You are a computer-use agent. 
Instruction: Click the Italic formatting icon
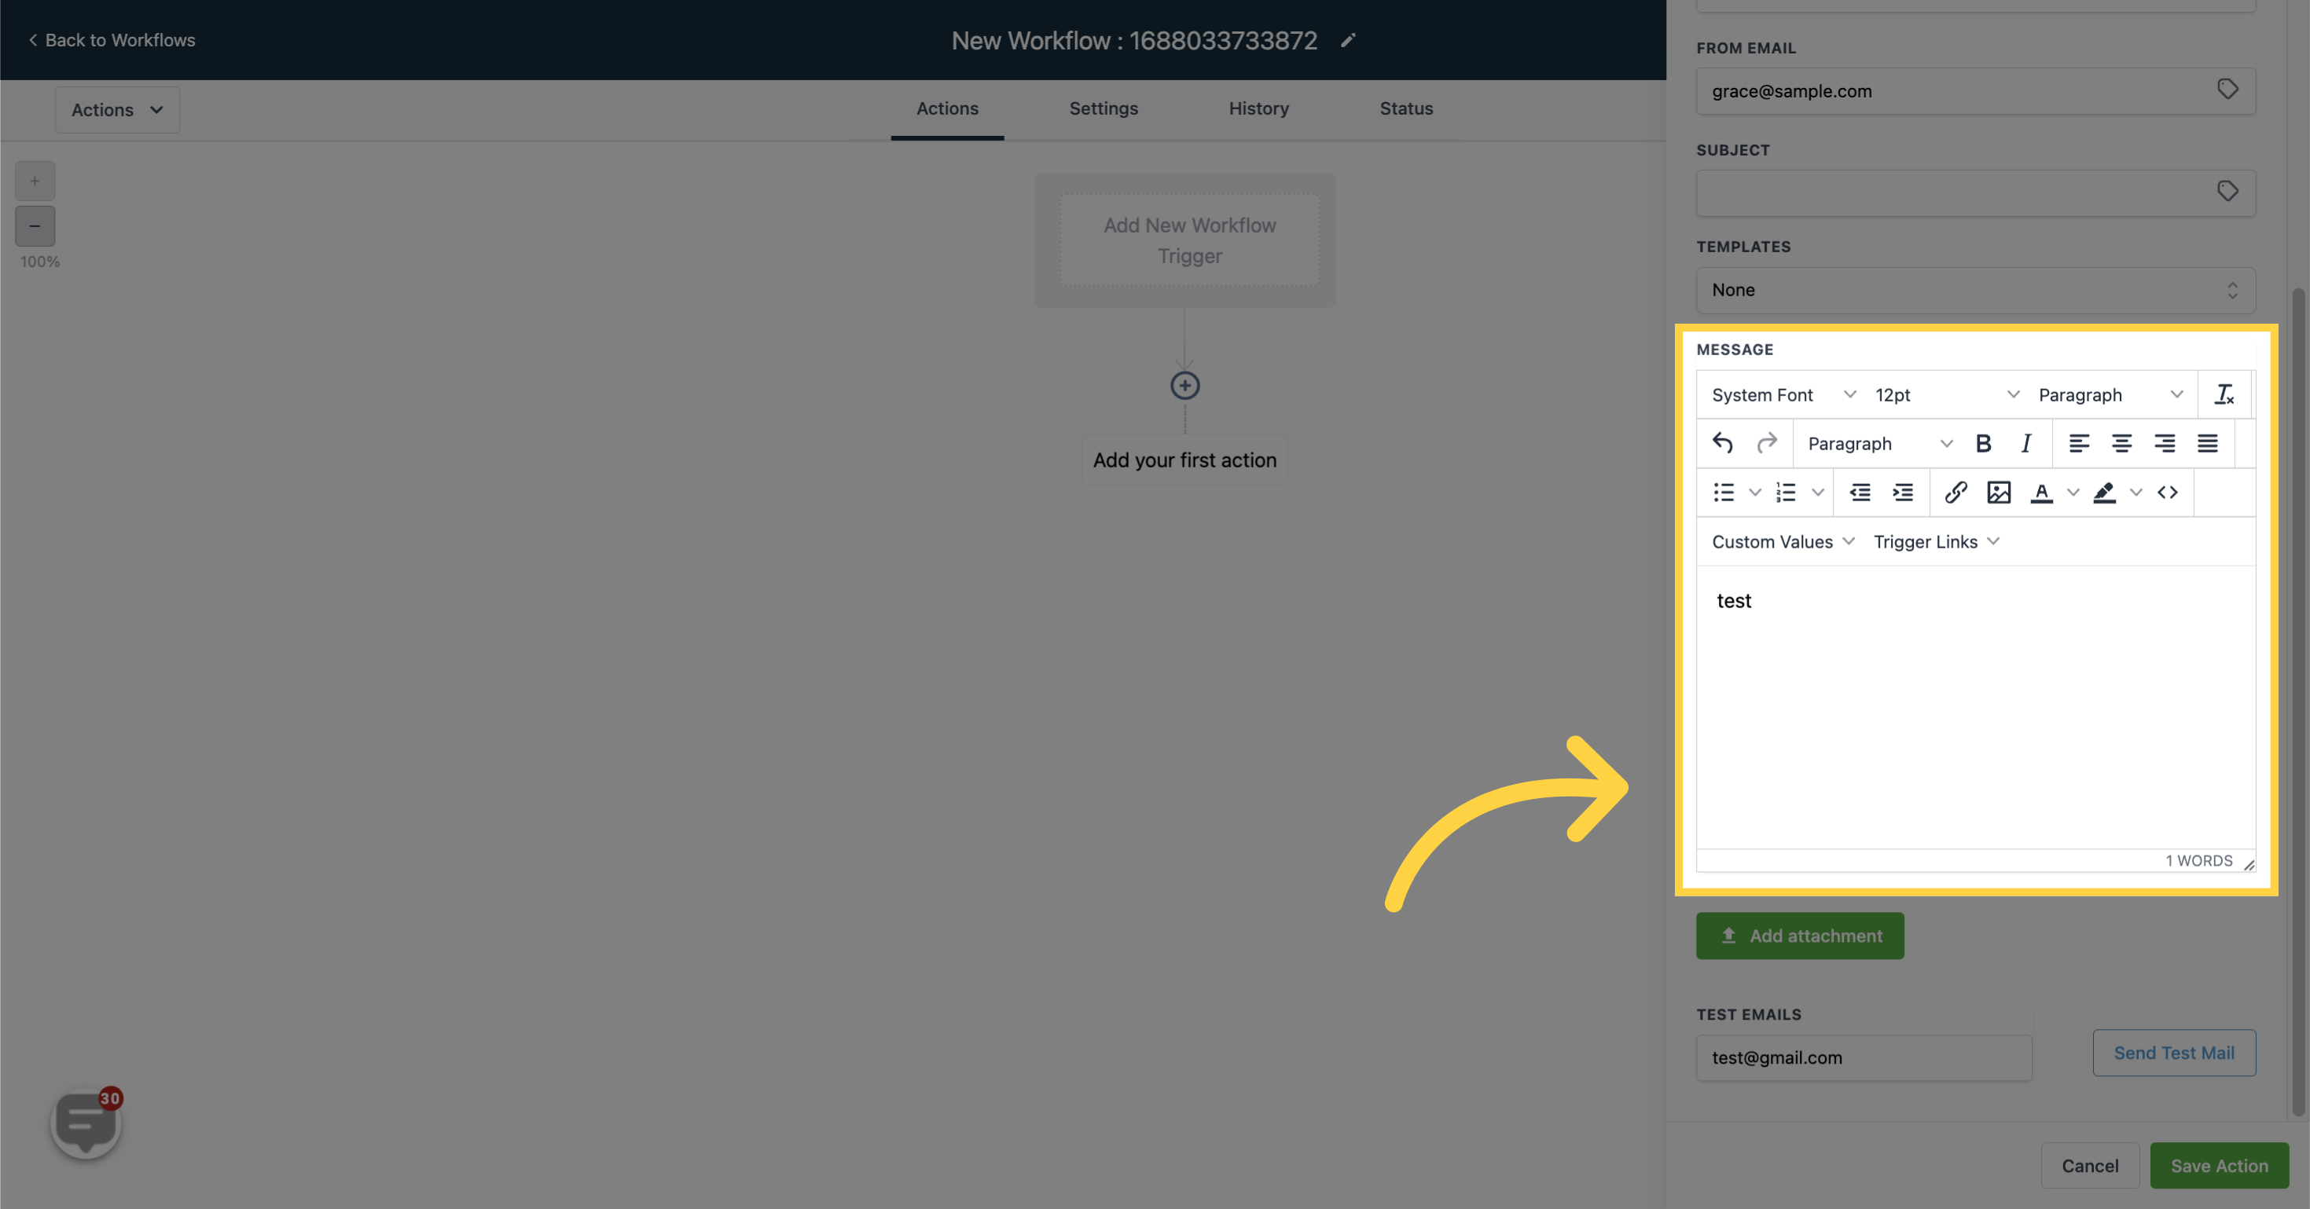(x=2025, y=443)
